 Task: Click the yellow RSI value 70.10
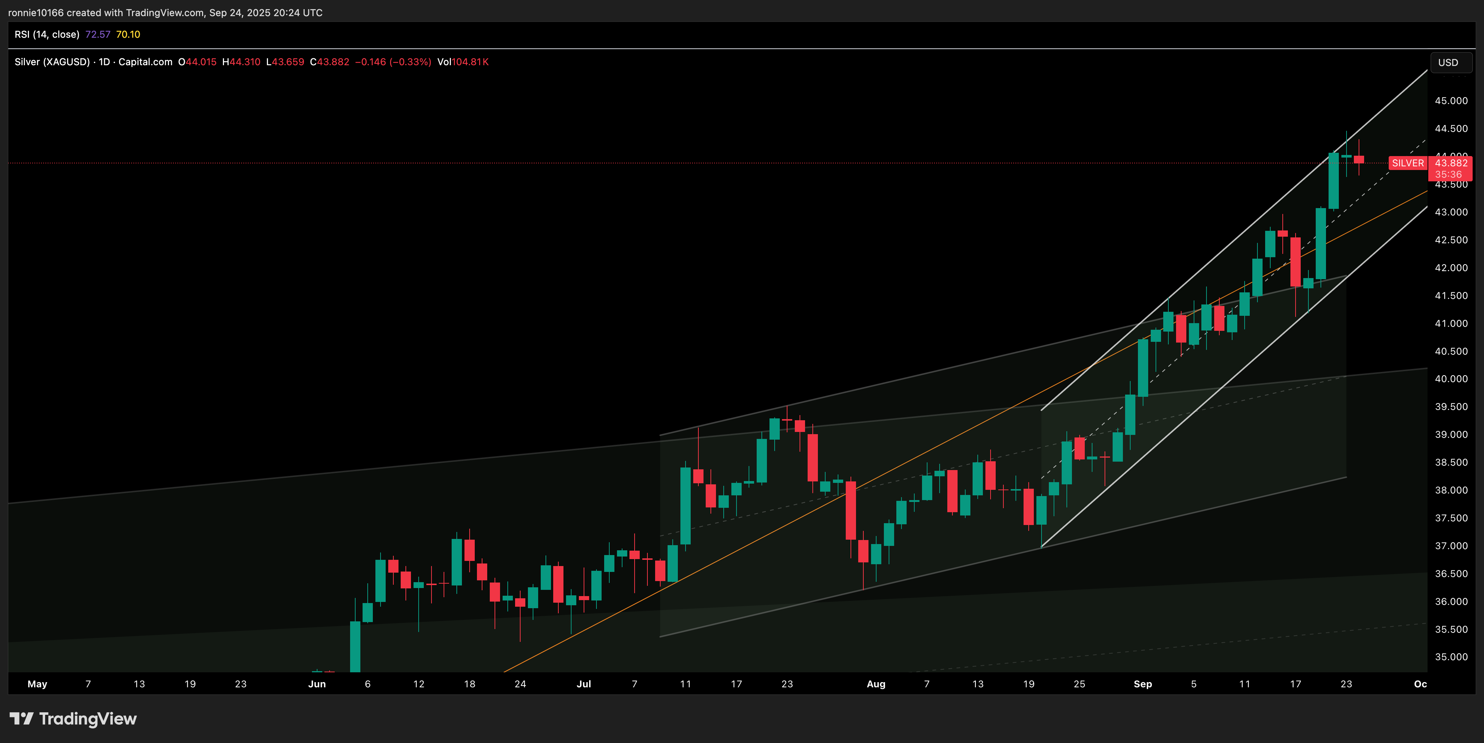[128, 34]
